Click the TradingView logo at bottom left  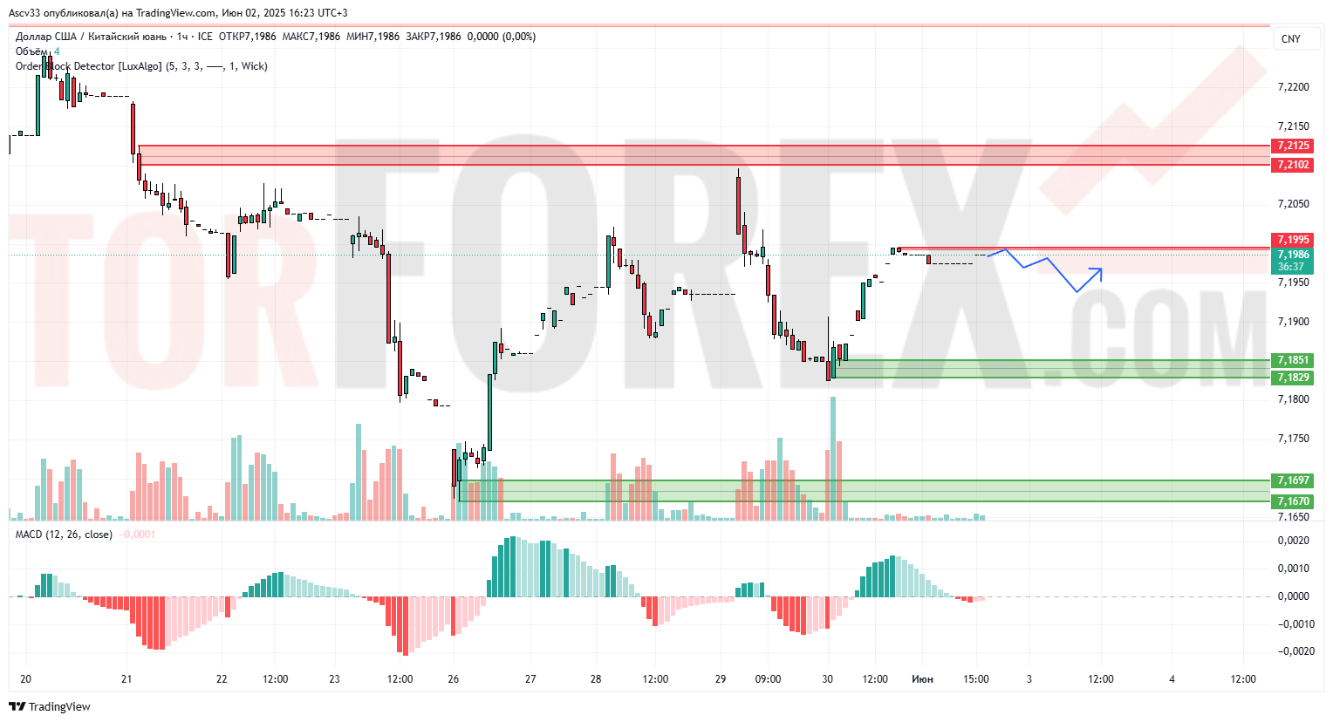(x=51, y=706)
